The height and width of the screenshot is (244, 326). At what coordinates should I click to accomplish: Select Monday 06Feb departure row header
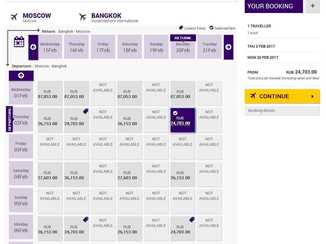(x=21, y=227)
